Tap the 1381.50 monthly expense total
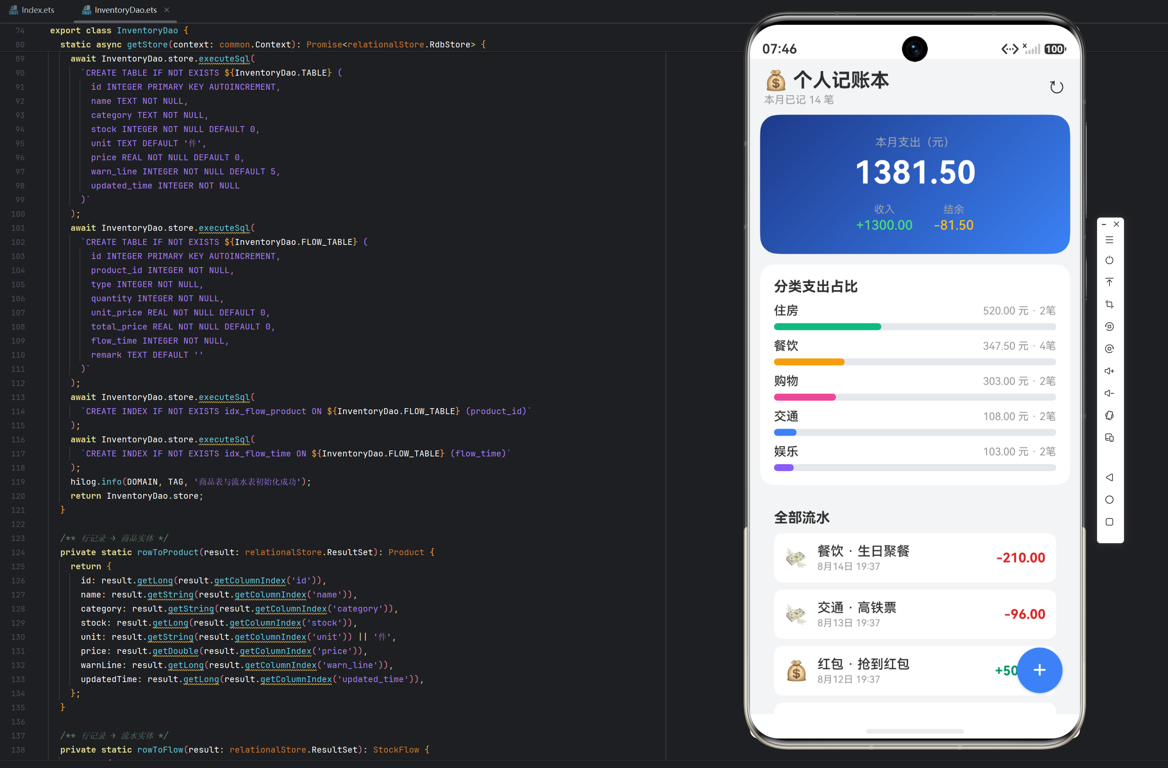The width and height of the screenshot is (1168, 768). pyautogui.click(x=915, y=172)
